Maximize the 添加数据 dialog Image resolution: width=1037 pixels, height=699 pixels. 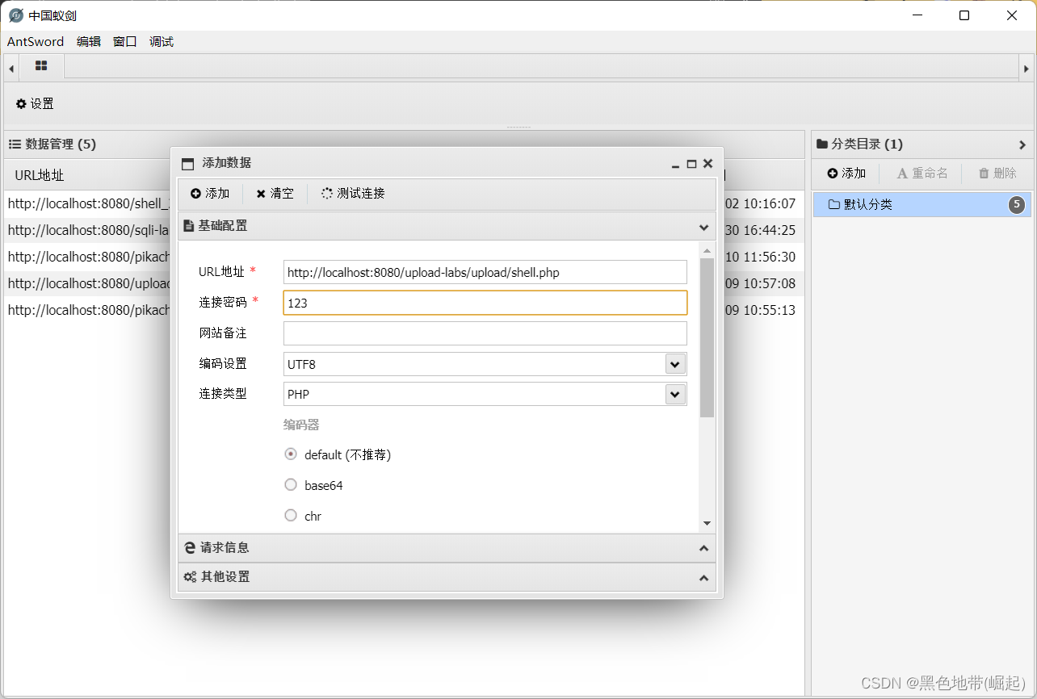click(x=691, y=164)
